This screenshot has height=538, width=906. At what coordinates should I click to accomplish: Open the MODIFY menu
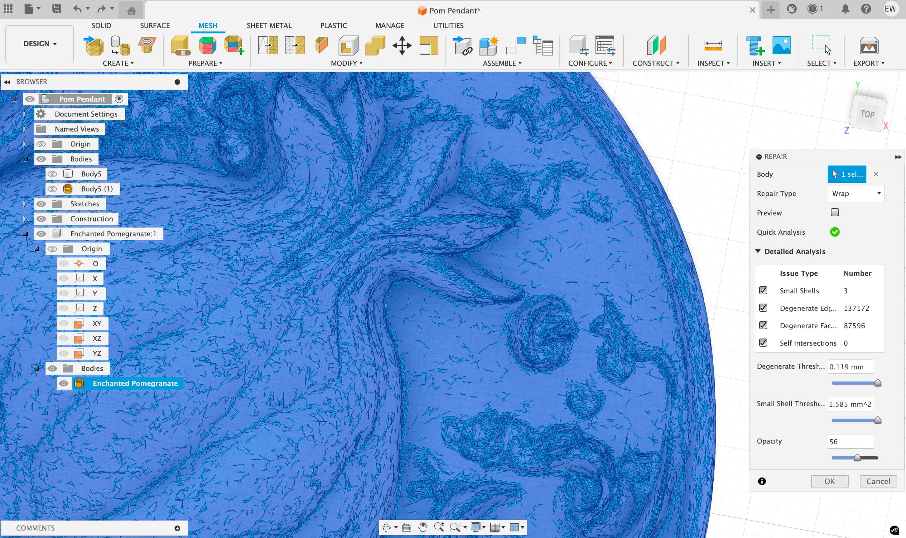(346, 63)
